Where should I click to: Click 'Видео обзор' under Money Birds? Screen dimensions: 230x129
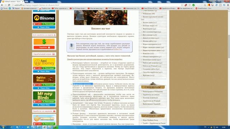[x=44, y=105]
